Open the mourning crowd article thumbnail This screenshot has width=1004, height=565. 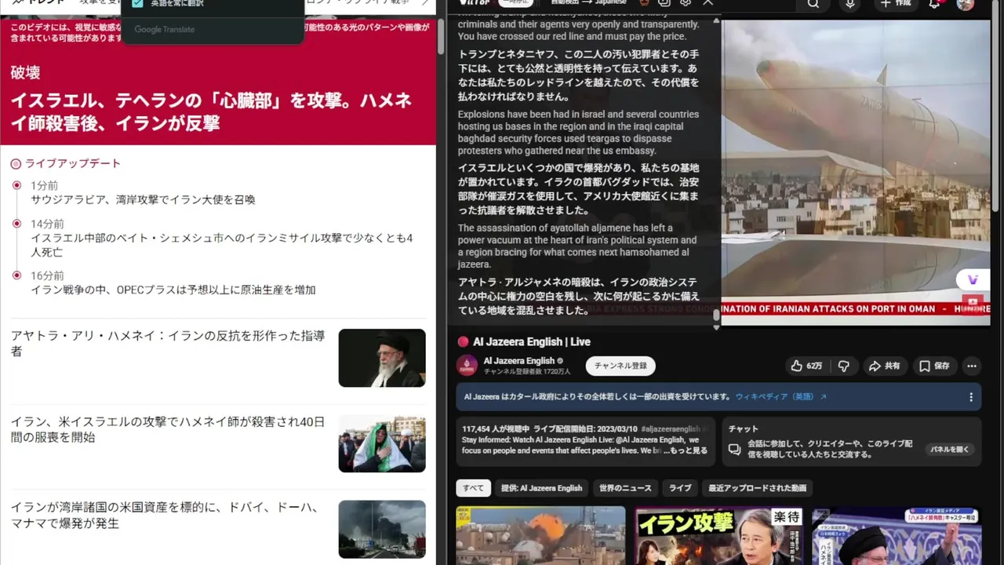tap(382, 443)
